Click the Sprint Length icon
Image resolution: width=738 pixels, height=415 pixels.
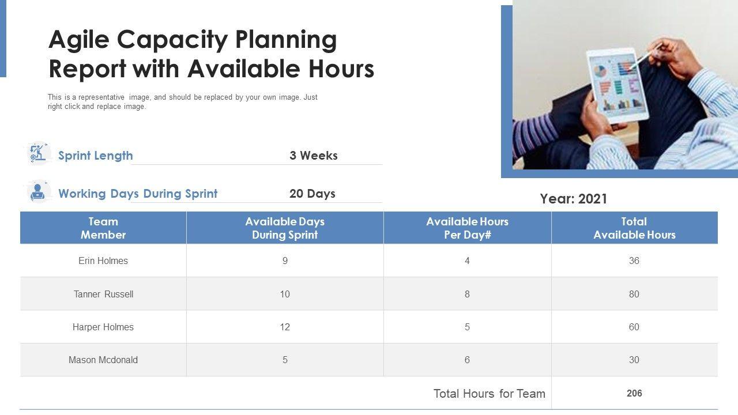pos(39,154)
